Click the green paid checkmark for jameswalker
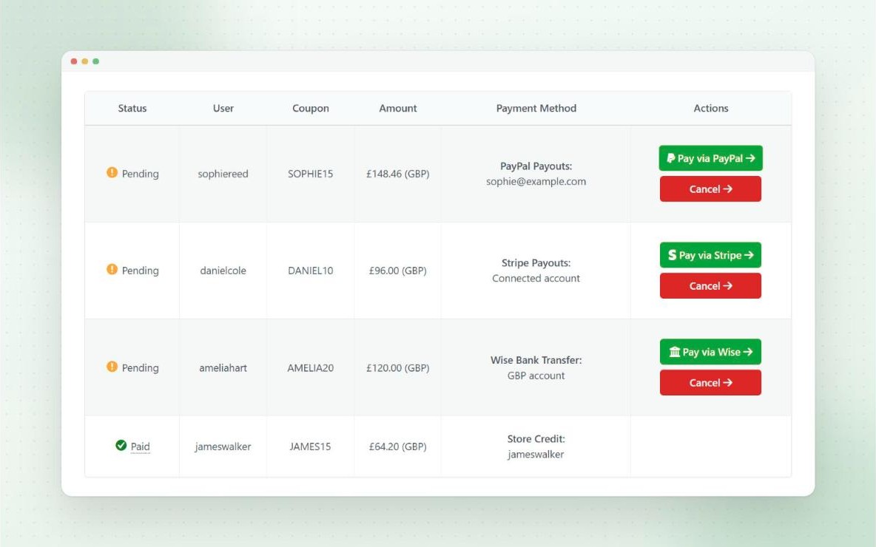The width and height of the screenshot is (876, 547). [x=121, y=446]
